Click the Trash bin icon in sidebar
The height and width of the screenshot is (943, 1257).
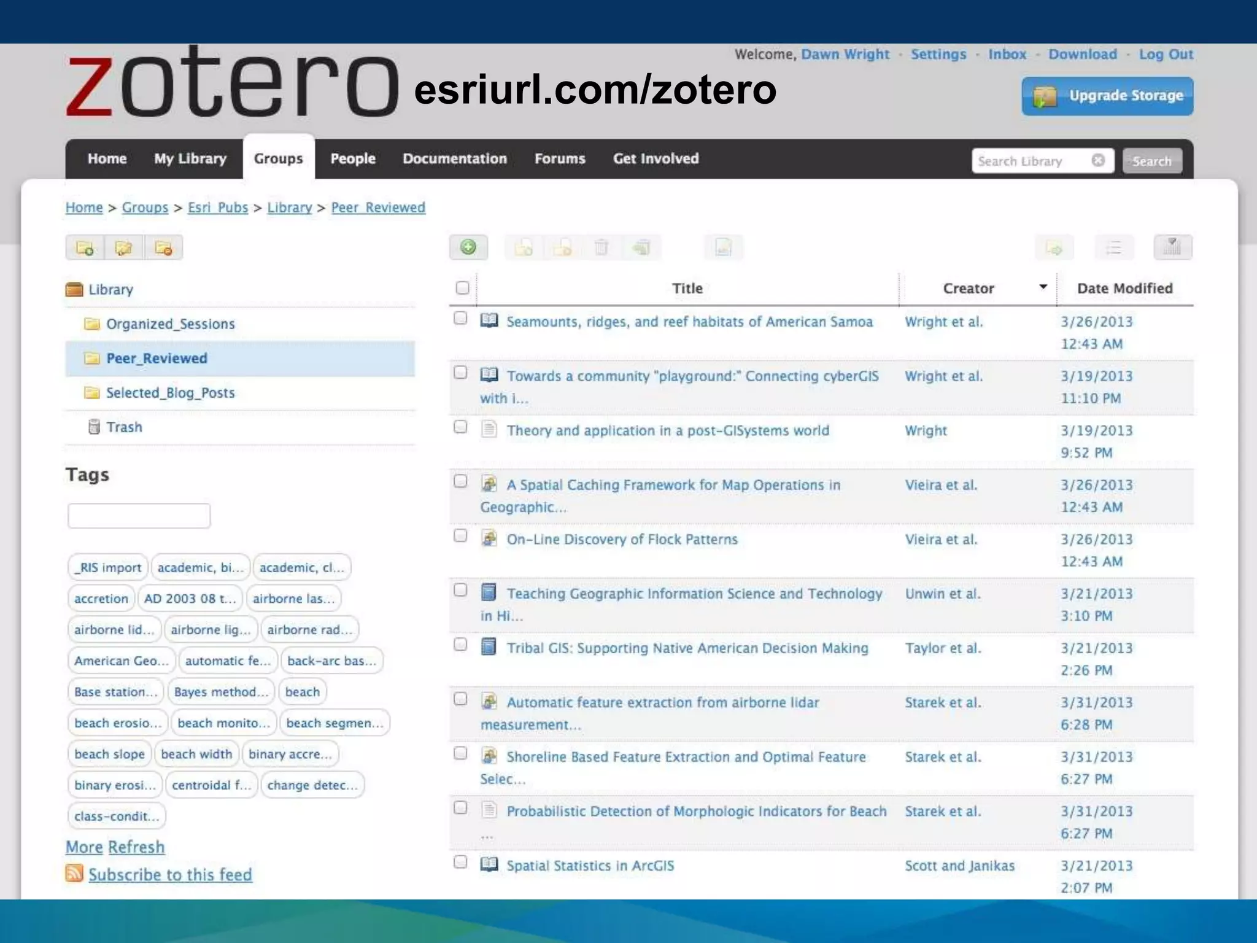pyautogui.click(x=94, y=427)
